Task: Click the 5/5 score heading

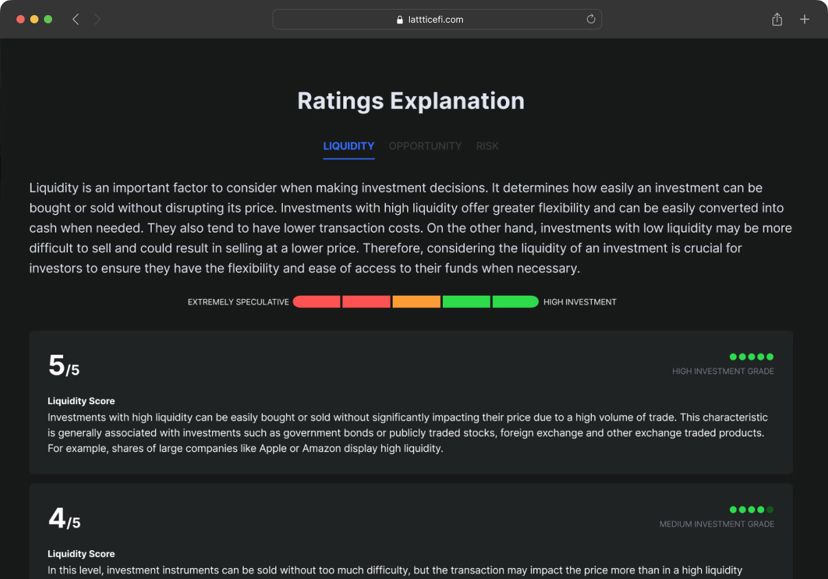Action: tap(64, 366)
